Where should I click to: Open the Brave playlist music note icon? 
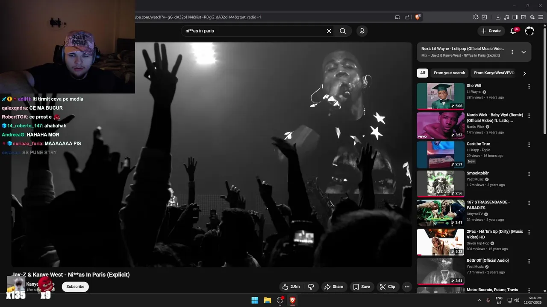point(506,17)
